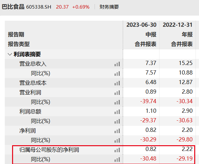Click chart icon in 净利润 row
This screenshot has width=199, height=164.
[117, 131]
